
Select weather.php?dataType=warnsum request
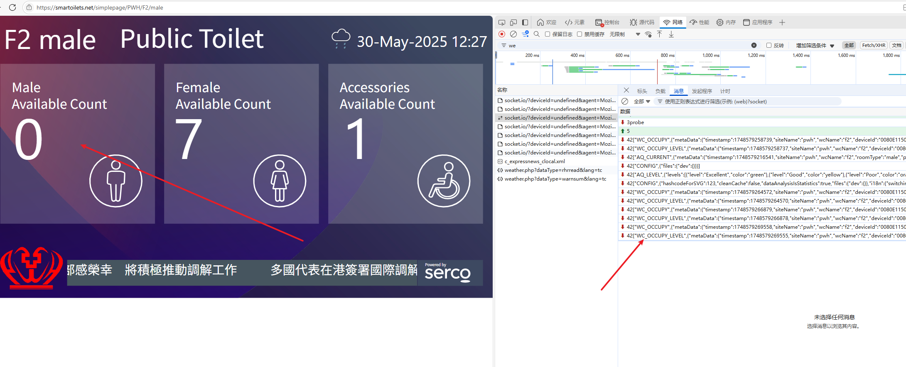(557, 179)
